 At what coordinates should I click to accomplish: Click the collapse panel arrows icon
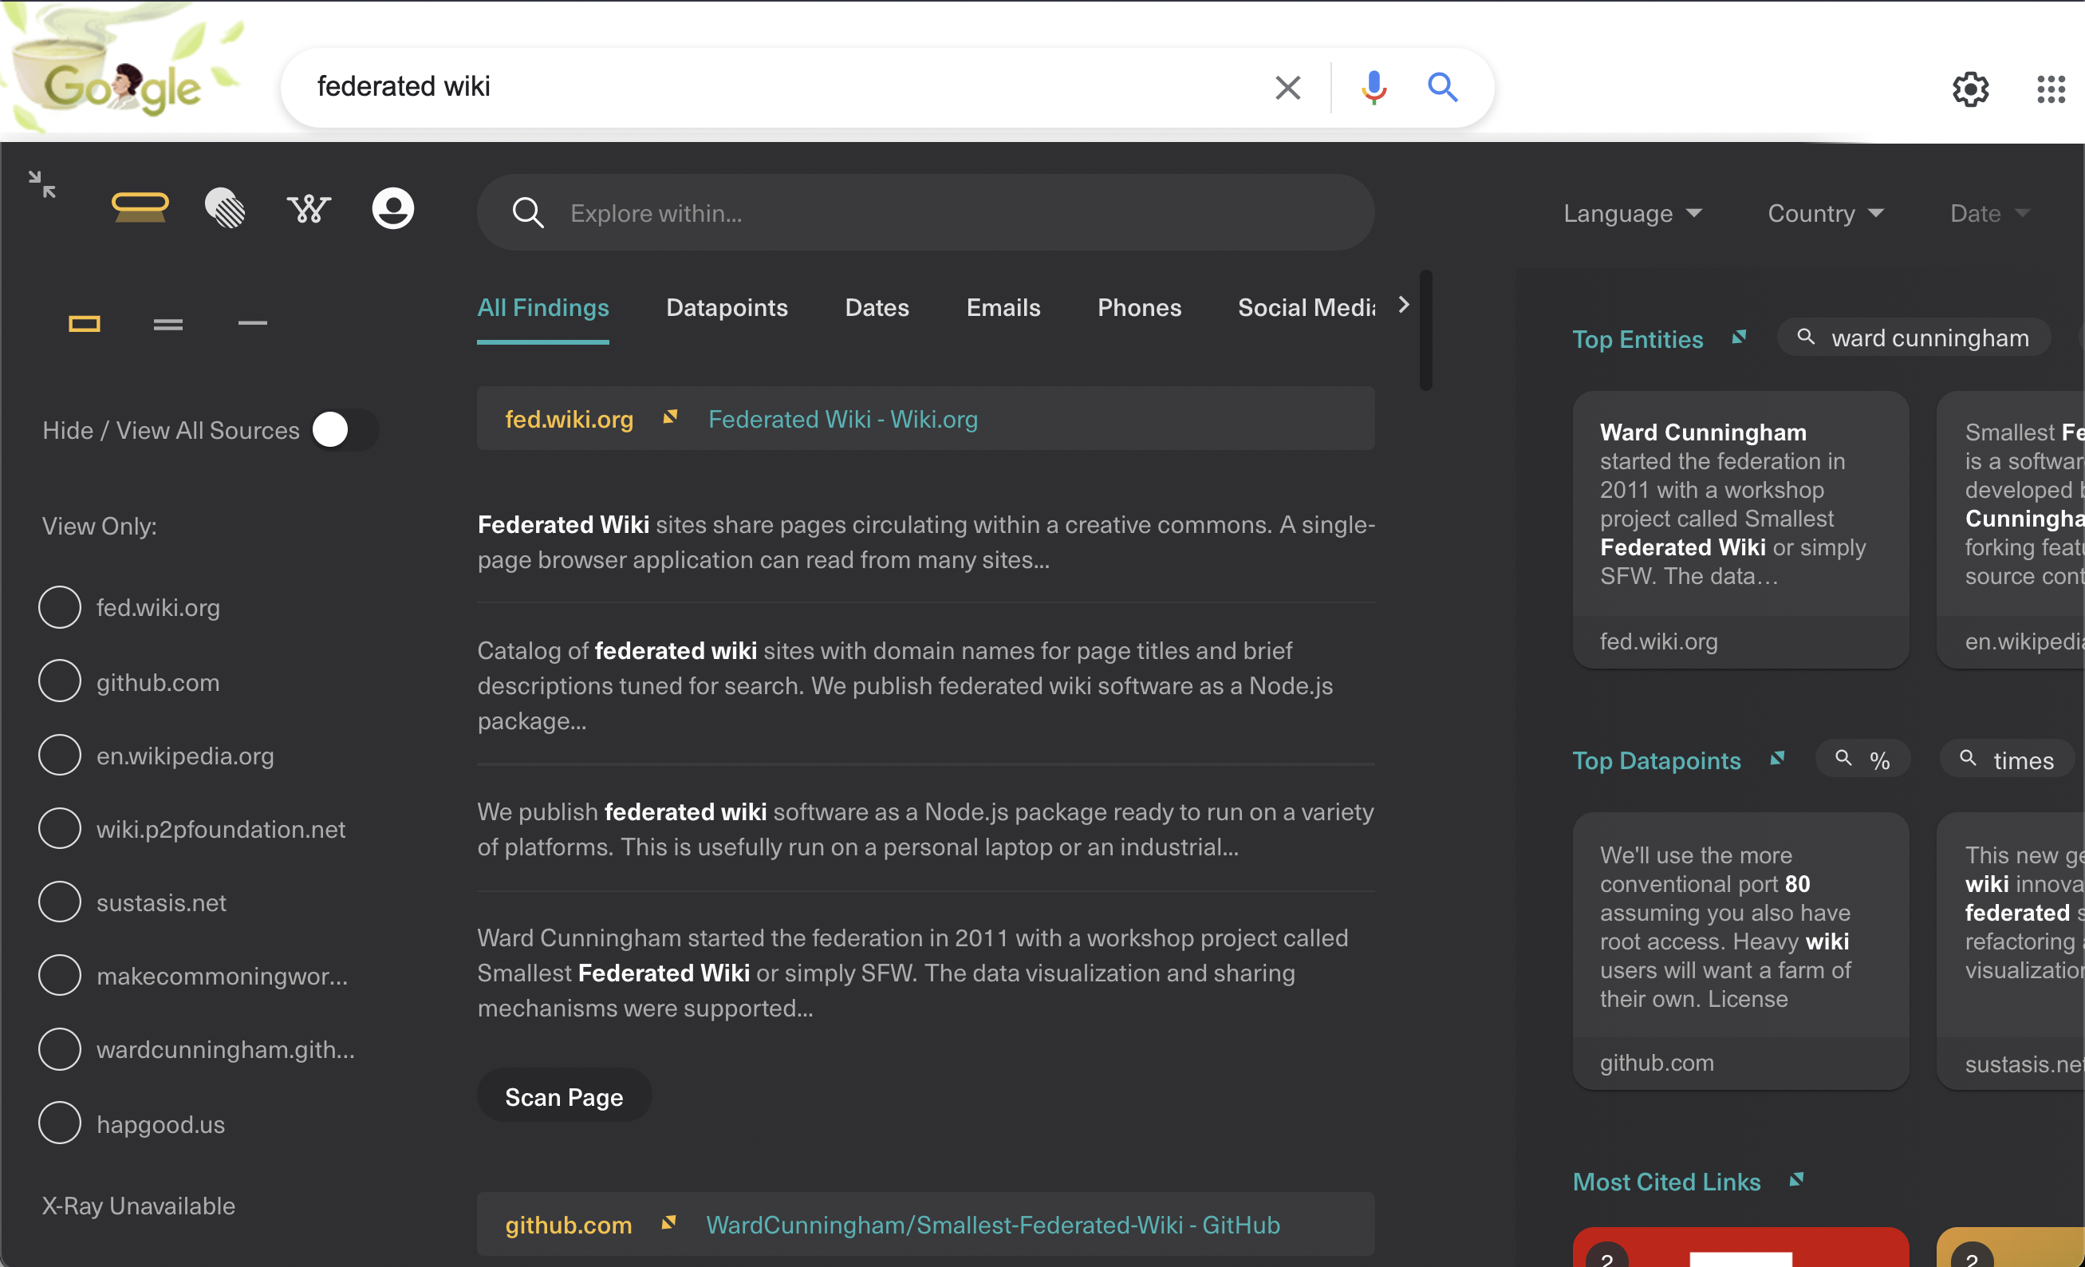(x=41, y=184)
